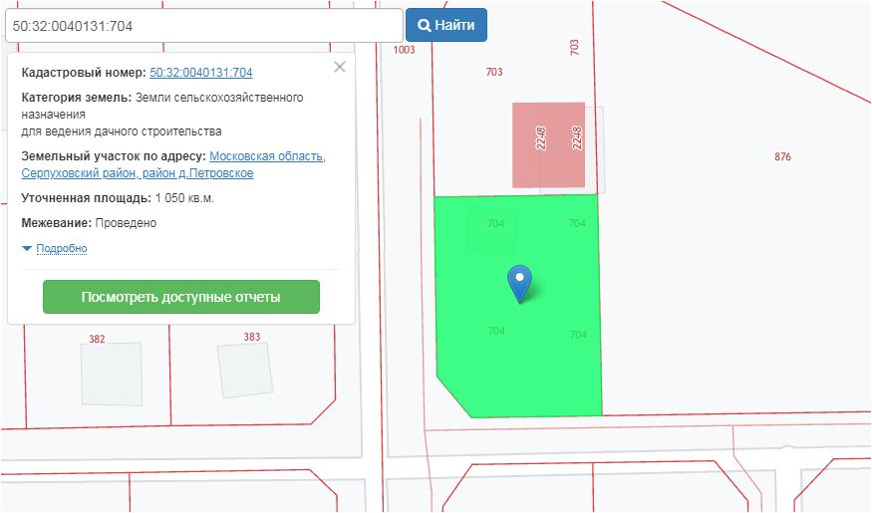Screen dimensions: 872x513
Task: Click the building outline in parcel 382
Action: coord(111,374)
